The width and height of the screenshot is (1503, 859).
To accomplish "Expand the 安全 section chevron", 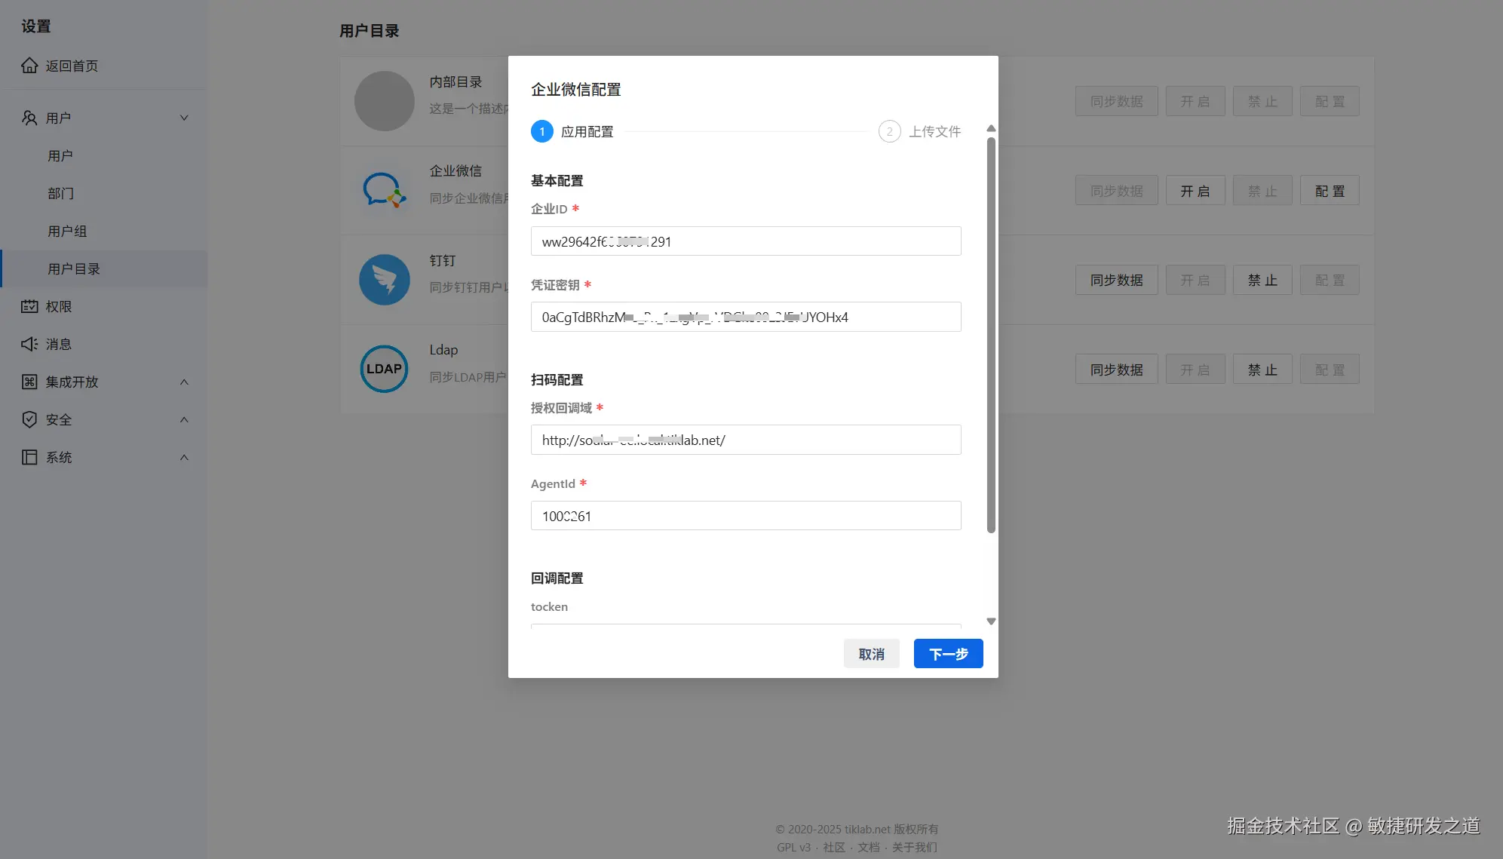I will [184, 419].
